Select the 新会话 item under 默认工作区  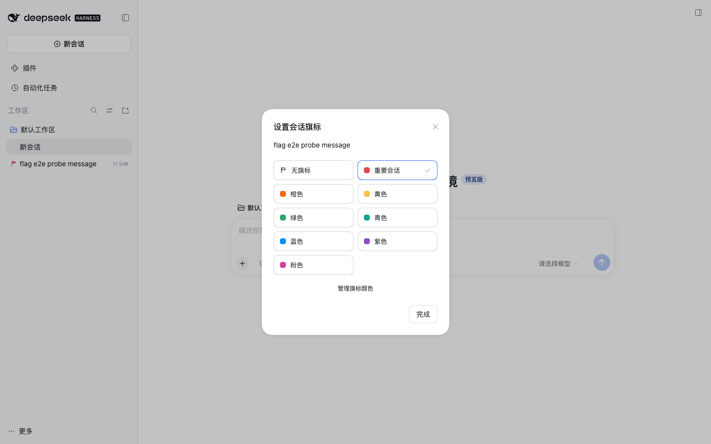[69, 147]
